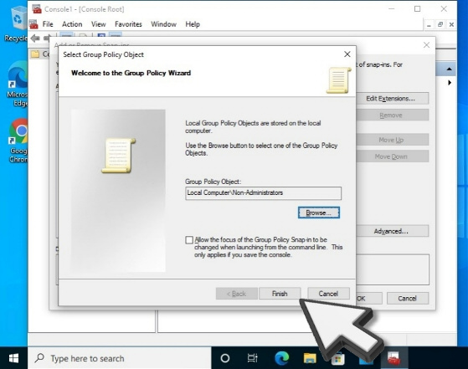Click the Cortana circle icon
This screenshot has width=468, height=369.
pyautogui.click(x=224, y=358)
